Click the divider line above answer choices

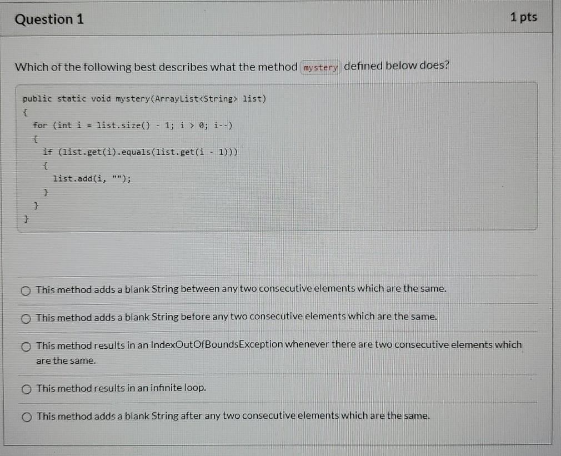(278, 274)
